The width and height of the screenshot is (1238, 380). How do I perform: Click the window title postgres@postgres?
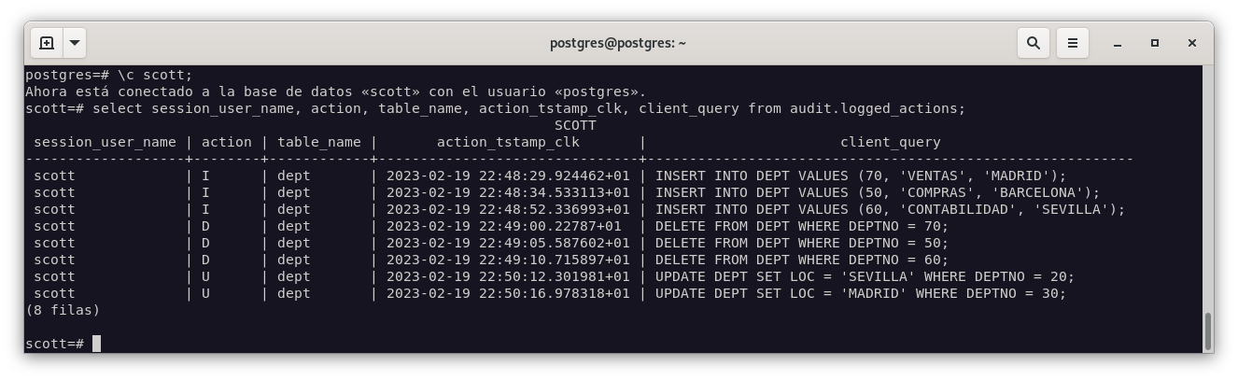coord(618,43)
